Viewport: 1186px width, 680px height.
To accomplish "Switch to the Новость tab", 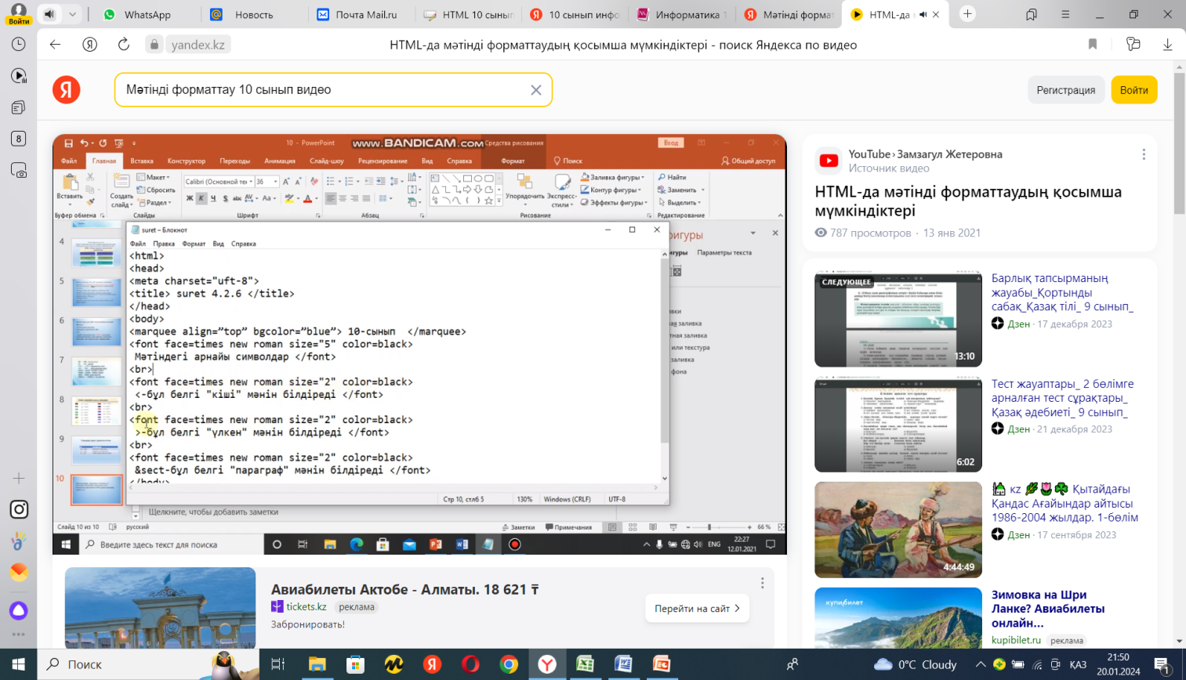I will 253,14.
